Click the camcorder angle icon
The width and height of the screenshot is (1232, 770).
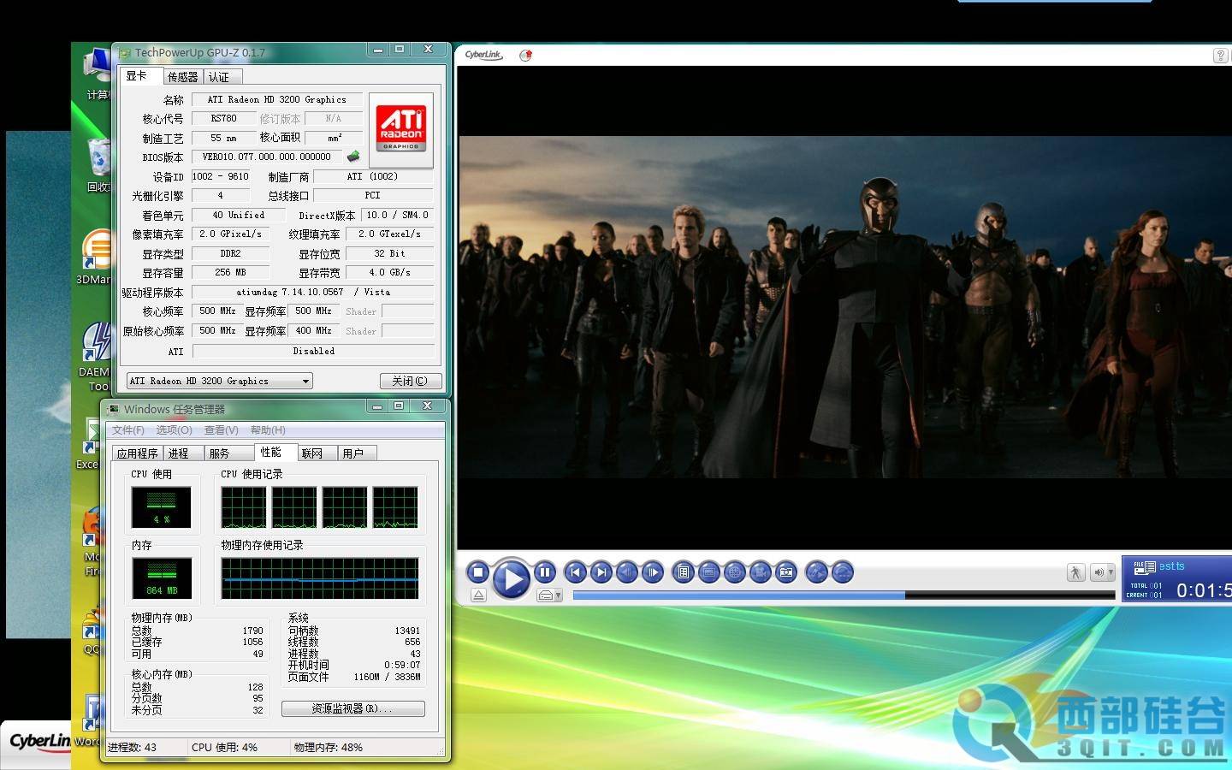click(x=760, y=572)
